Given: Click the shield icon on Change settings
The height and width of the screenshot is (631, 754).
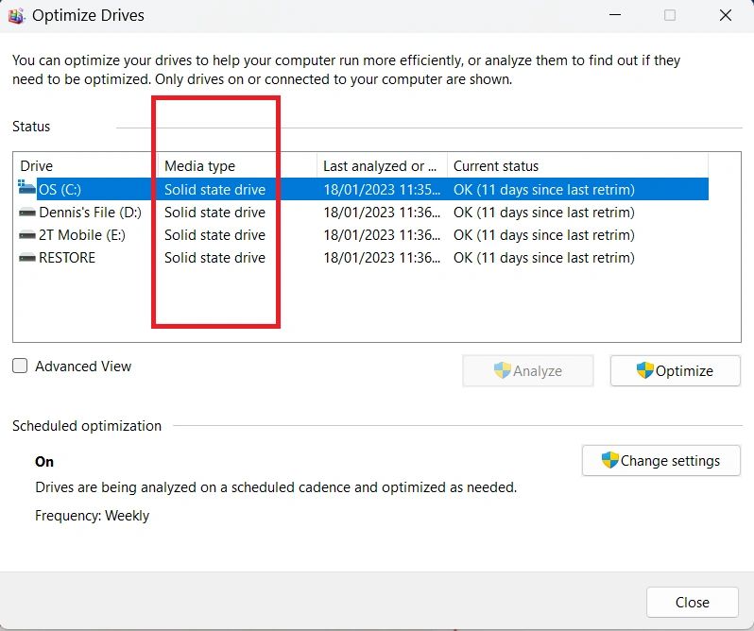Looking at the screenshot, I should pyautogui.click(x=610, y=461).
